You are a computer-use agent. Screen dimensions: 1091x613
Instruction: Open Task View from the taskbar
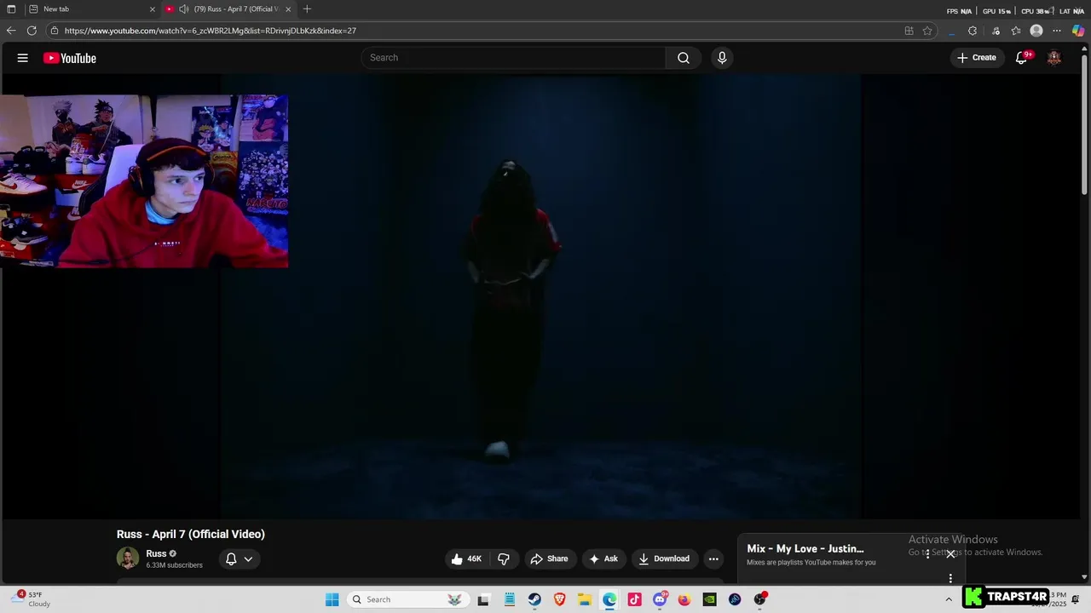coord(484,599)
